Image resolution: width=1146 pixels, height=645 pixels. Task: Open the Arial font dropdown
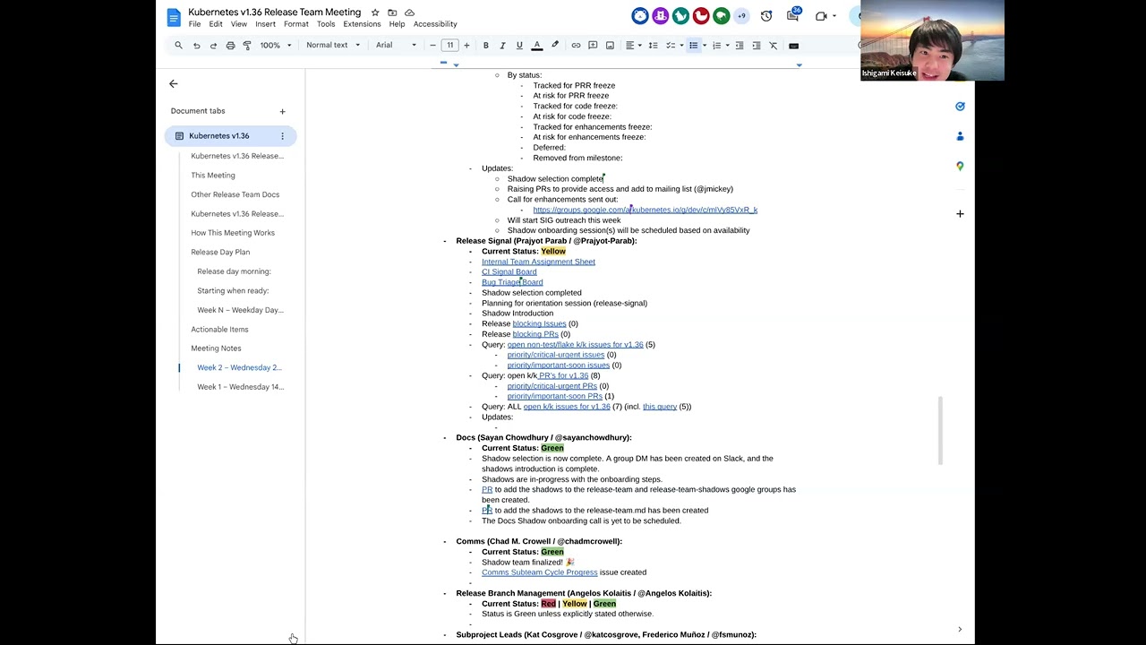pos(396,46)
